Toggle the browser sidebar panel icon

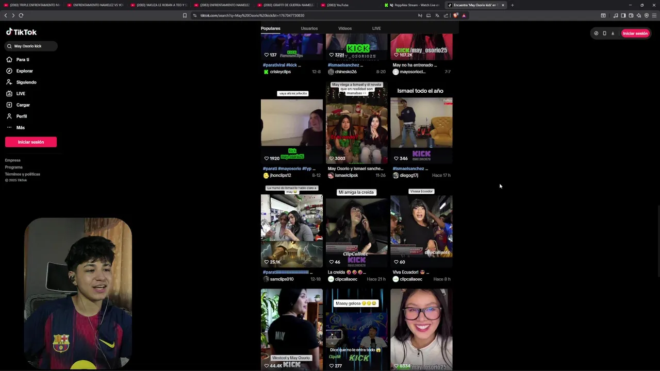623,15
